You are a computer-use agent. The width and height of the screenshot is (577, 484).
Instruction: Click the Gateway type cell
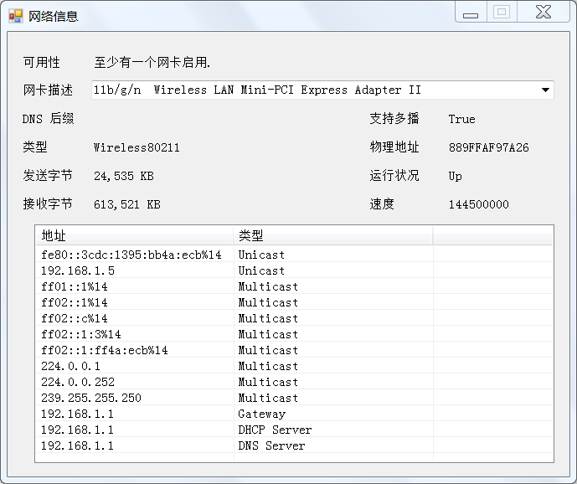(261, 414)
